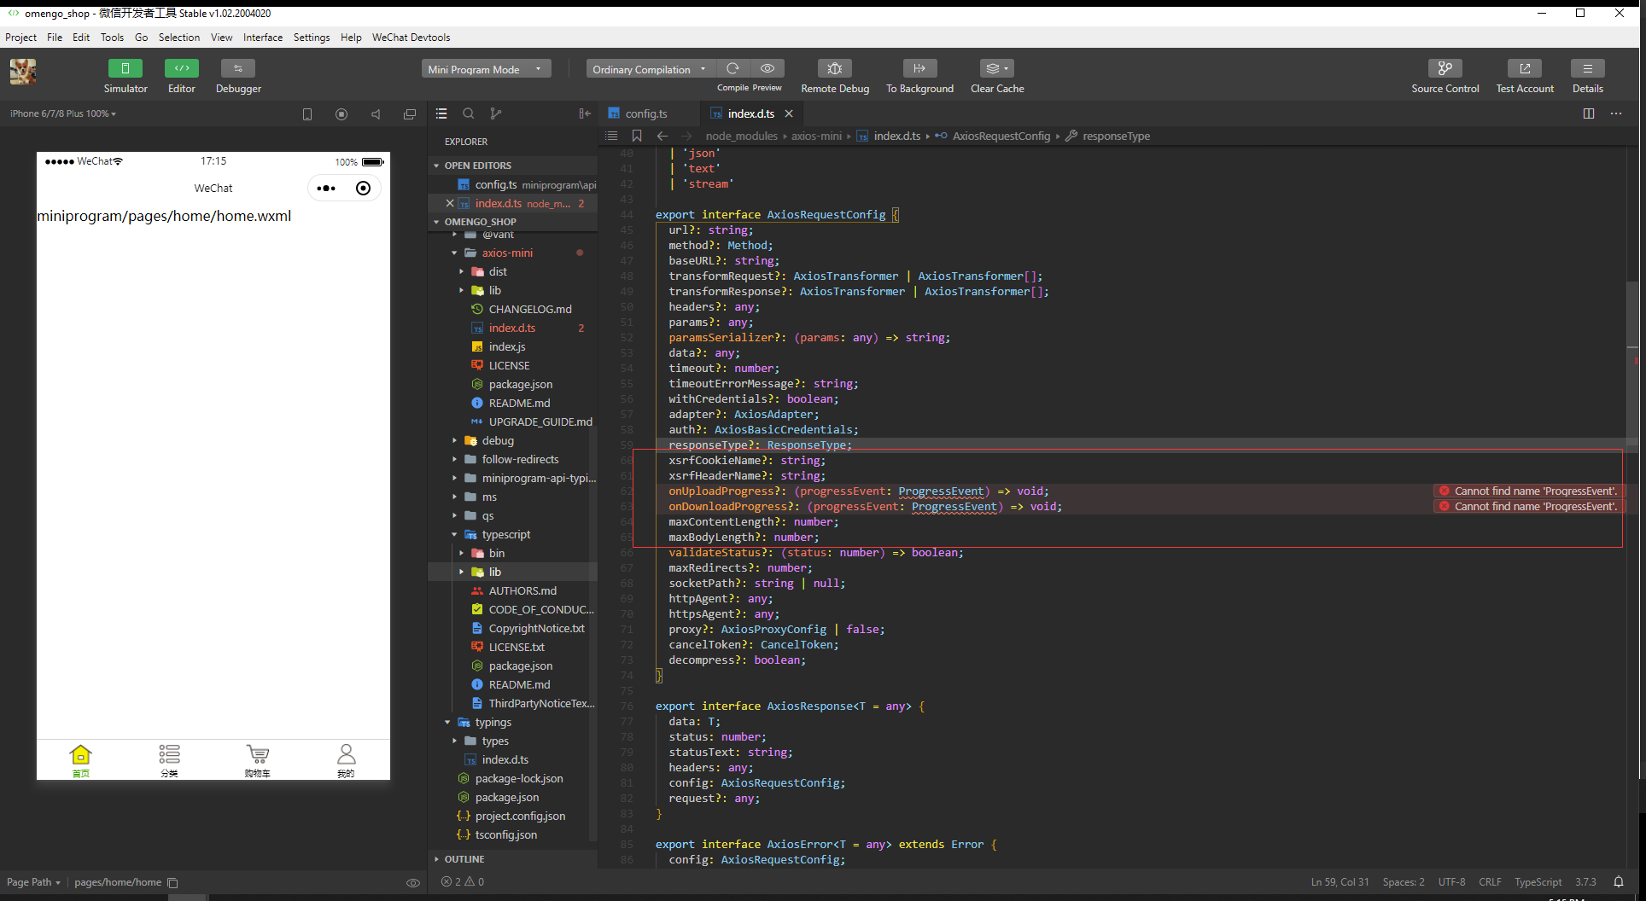
Task: Open Remote Debug
Action: 835,68
